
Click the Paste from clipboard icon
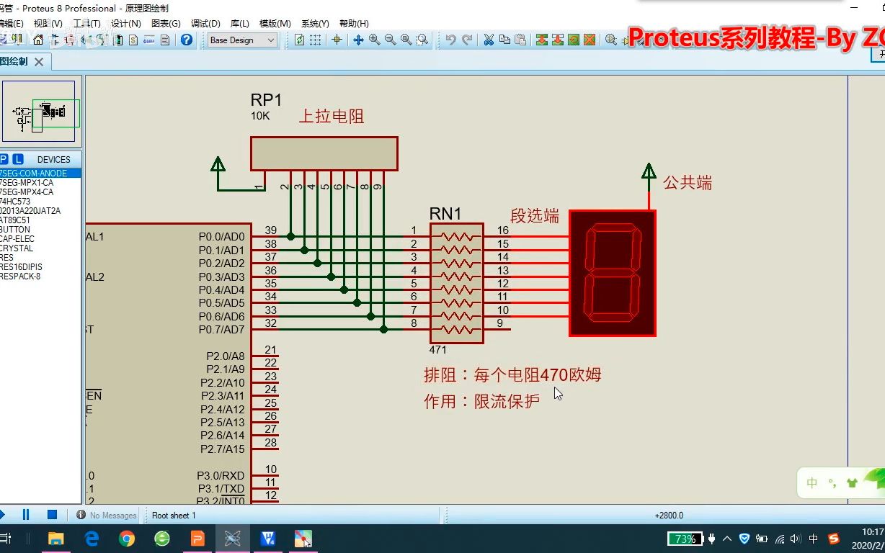pos(520,40)
